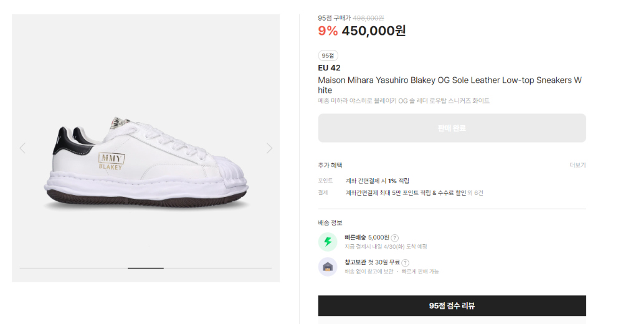The height and width of the screenshot is (324, 623).
Task: Click the 450,000원 price text
Action: 373,31
